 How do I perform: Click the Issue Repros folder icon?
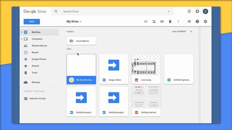click(71, 41)
